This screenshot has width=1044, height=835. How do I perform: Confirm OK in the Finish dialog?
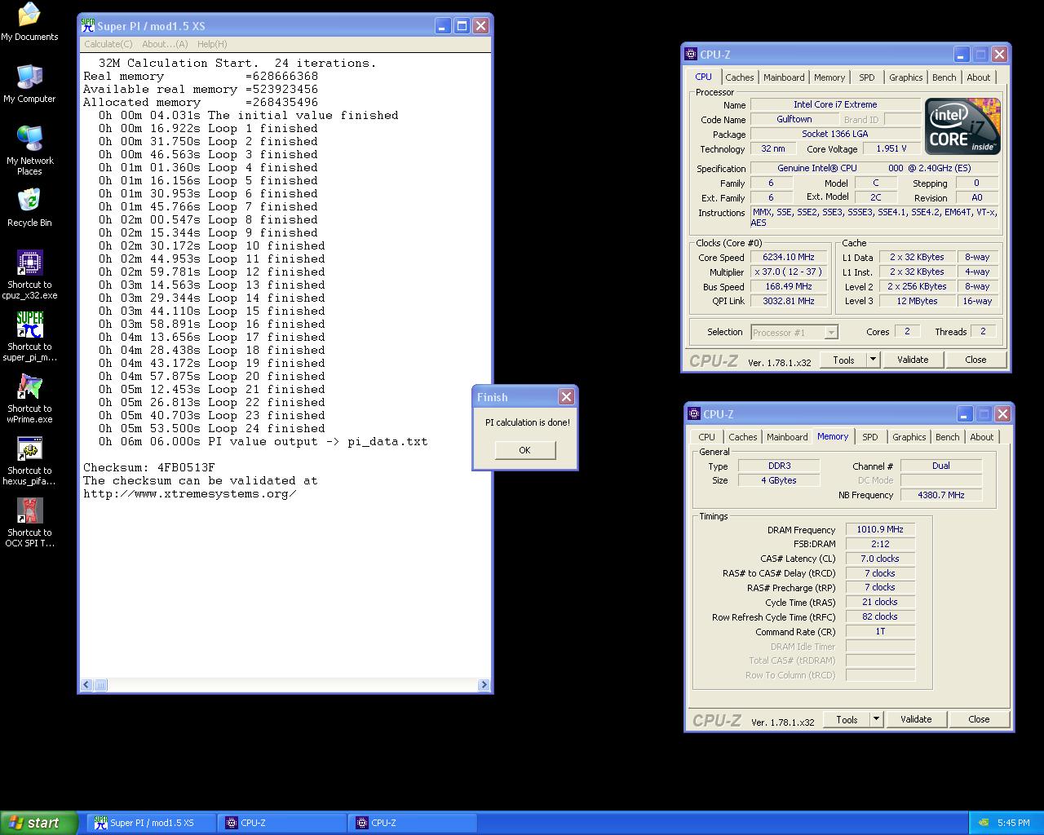pos(524,450)
